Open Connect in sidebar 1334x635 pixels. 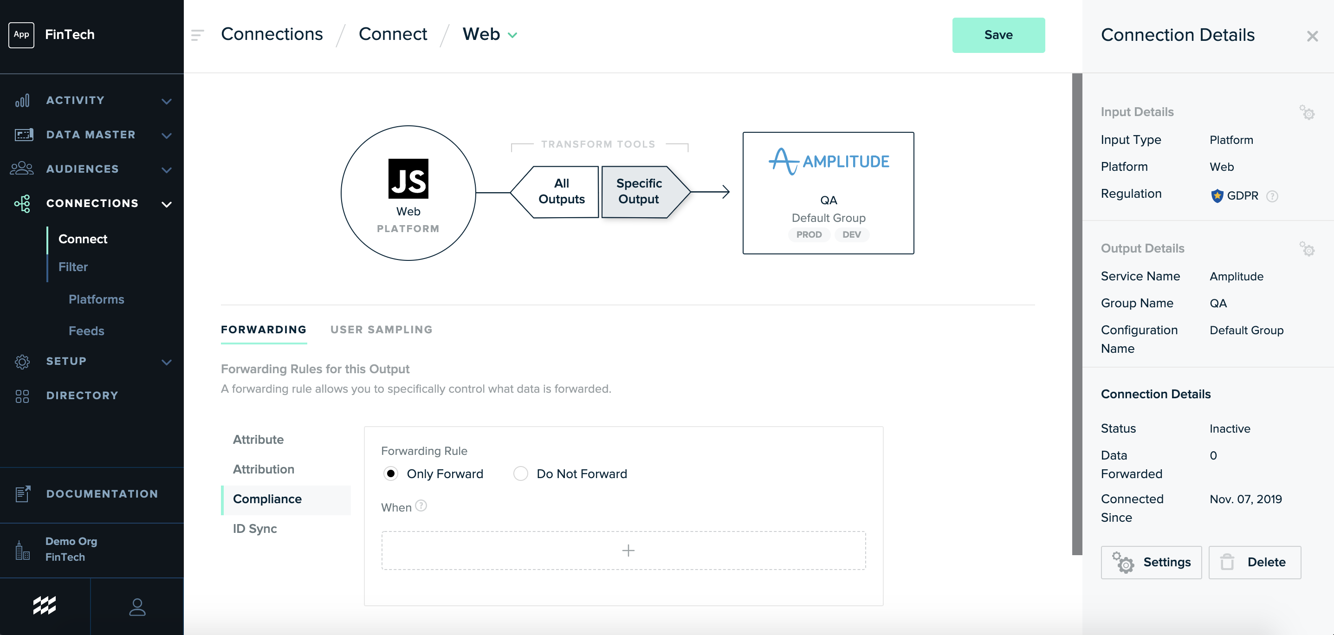click(83, 240)
